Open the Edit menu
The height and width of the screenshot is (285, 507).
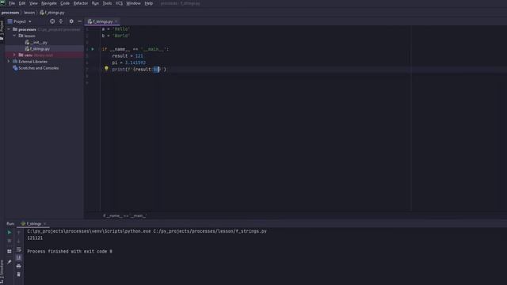coord(22,3)
